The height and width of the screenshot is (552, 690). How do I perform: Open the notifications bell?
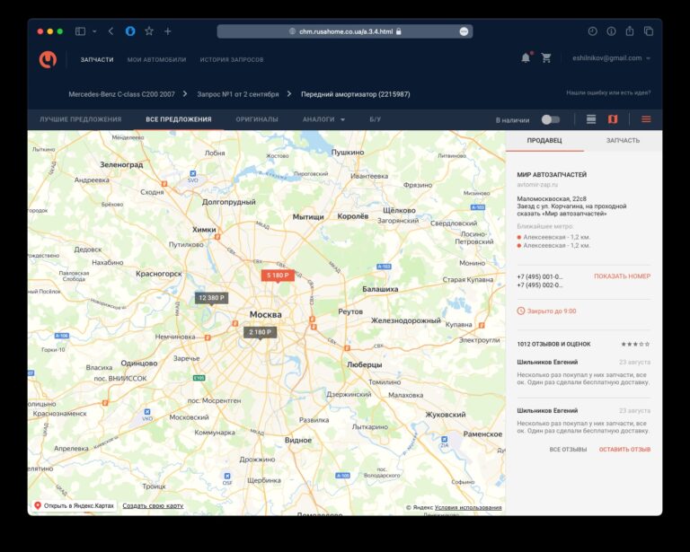(526, 58)
